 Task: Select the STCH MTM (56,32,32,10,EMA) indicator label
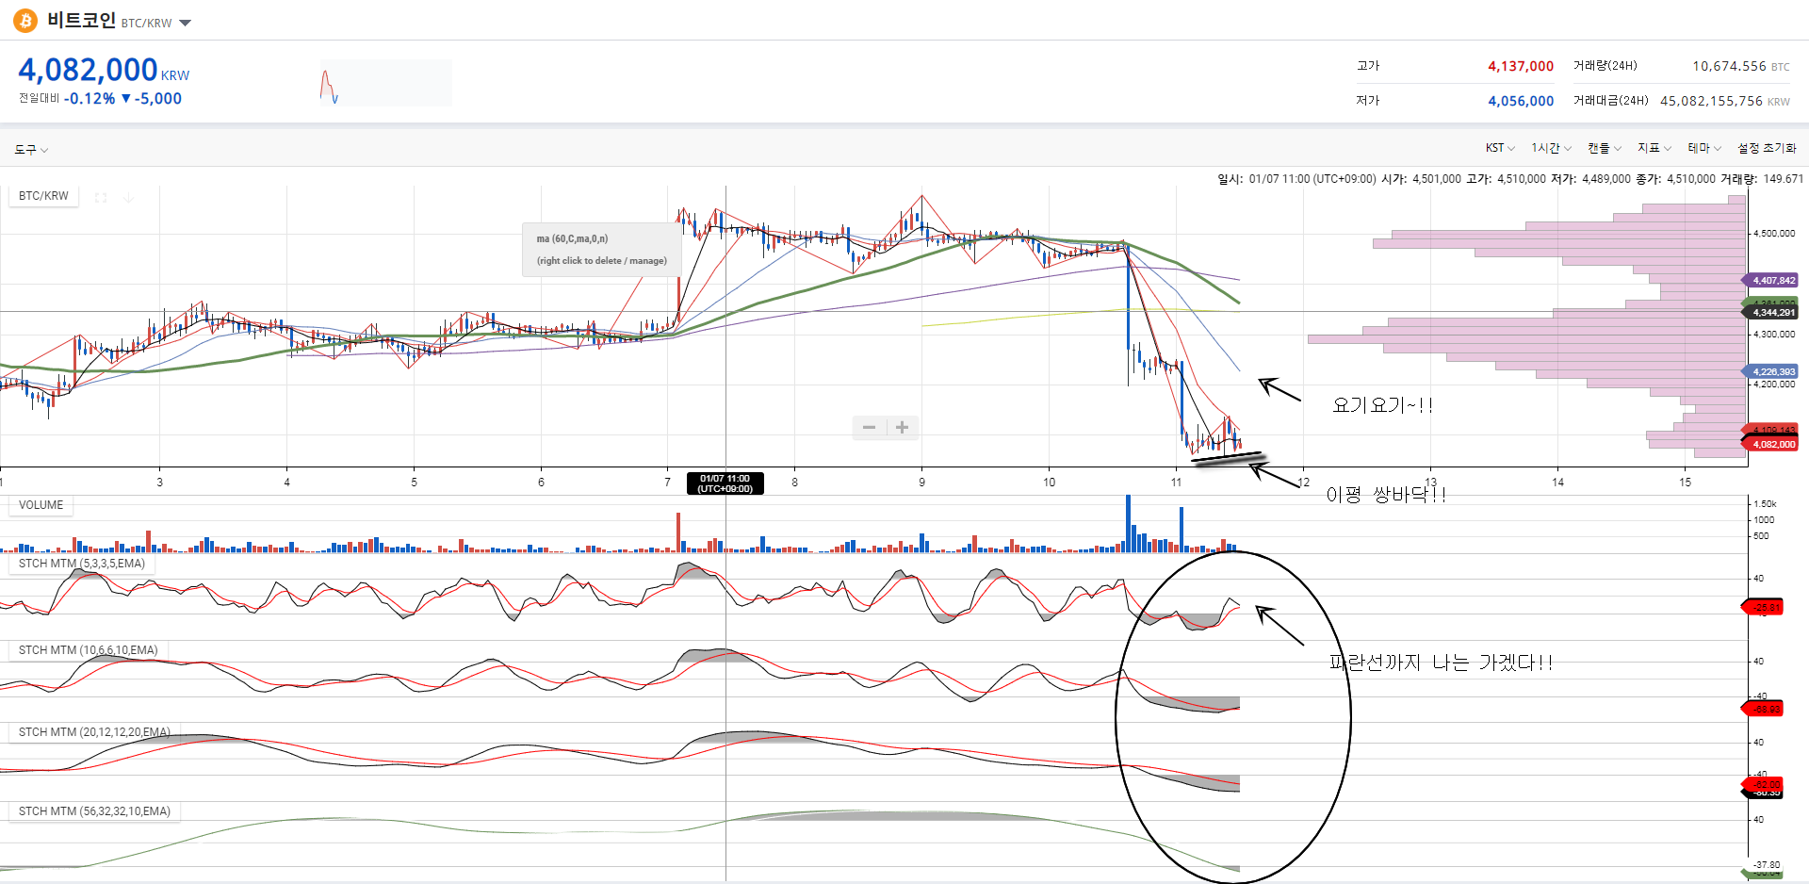[94, 811]
